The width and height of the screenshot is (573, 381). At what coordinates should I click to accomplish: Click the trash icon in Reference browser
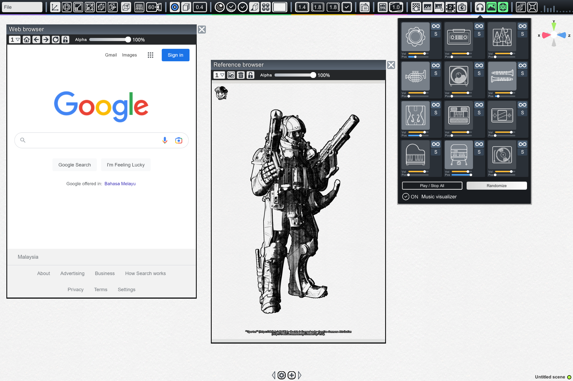coord(241,75)
